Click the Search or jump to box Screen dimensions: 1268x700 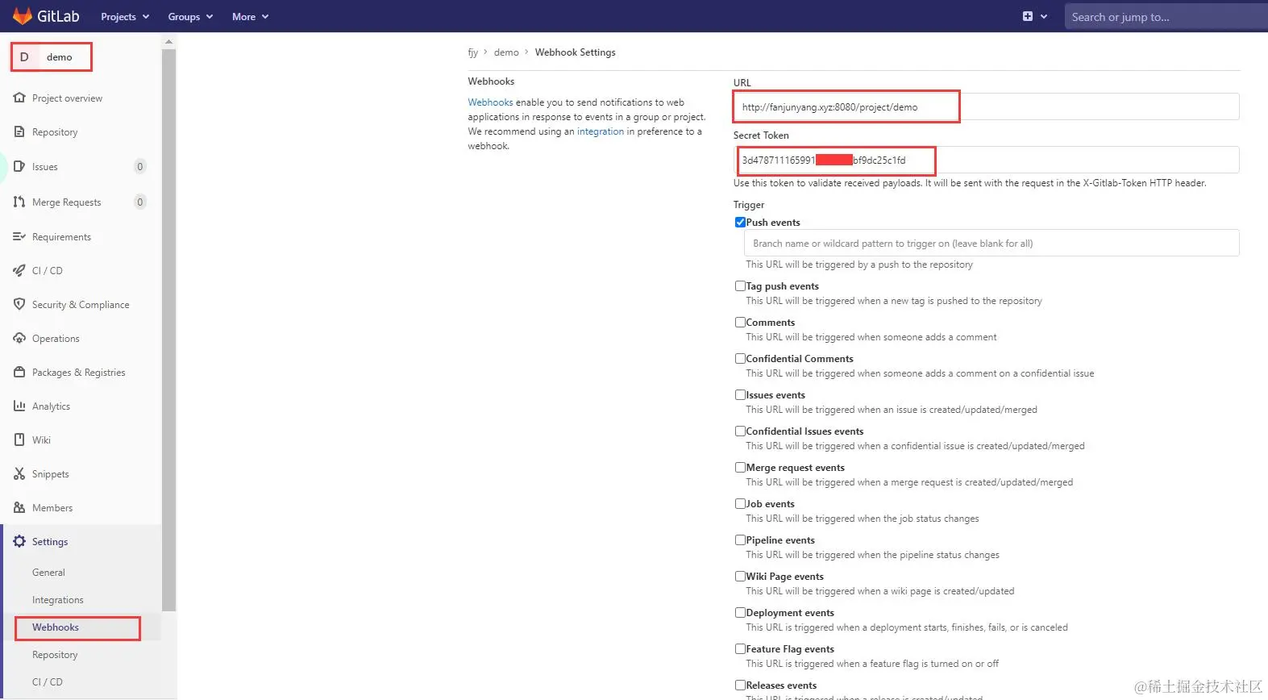(x=1166, y=16)
